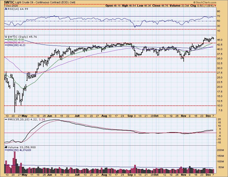Image resolution: width=228 pixels, height=177 pixels.
Task: Click the 70 level on RSI axis
Action: coord(218,16)
